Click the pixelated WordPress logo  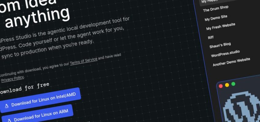(x=241, y=107)
